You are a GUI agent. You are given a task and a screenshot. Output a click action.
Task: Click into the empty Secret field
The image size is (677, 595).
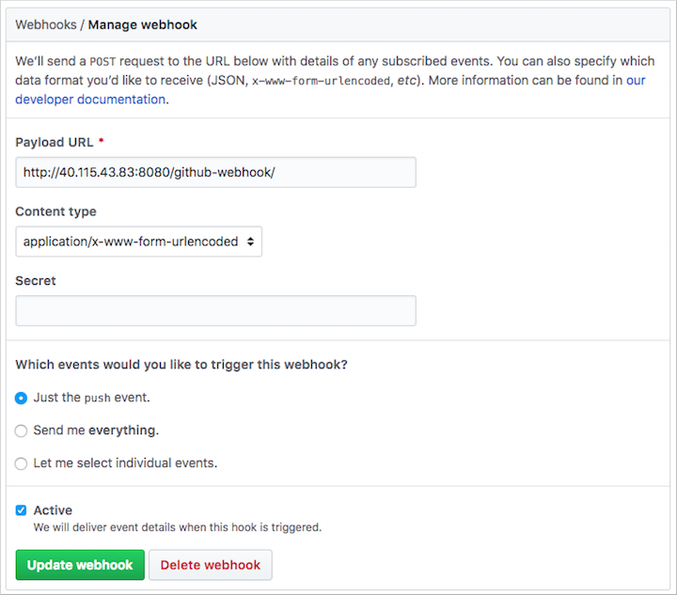click(215, 311)
